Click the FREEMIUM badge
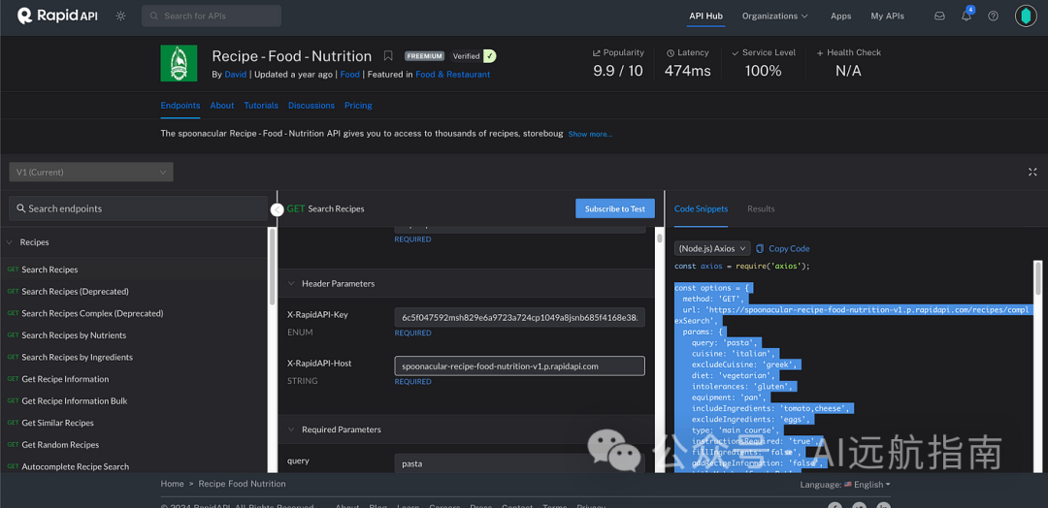Image resolution: width=1048 pixels, height=508 pixels. 424,56
